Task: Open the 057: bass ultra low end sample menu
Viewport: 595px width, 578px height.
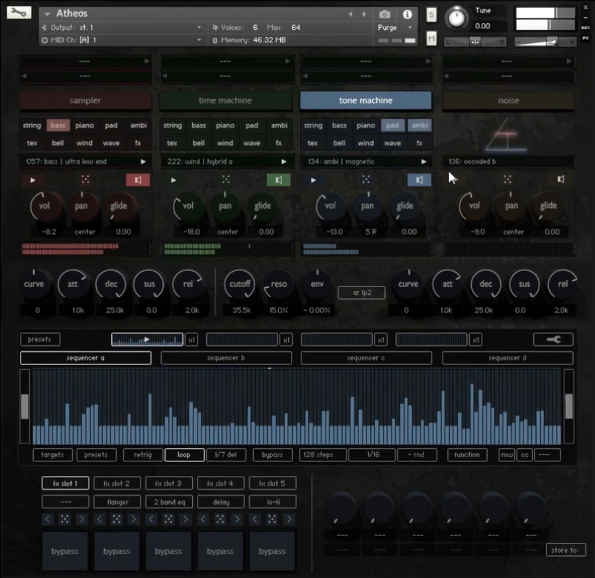Action: (85, 162)
